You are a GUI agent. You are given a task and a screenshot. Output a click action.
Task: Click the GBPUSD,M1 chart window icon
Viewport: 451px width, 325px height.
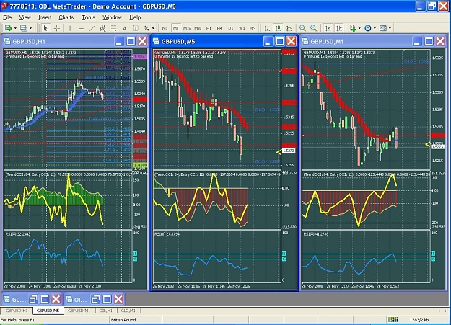(305, 41)
